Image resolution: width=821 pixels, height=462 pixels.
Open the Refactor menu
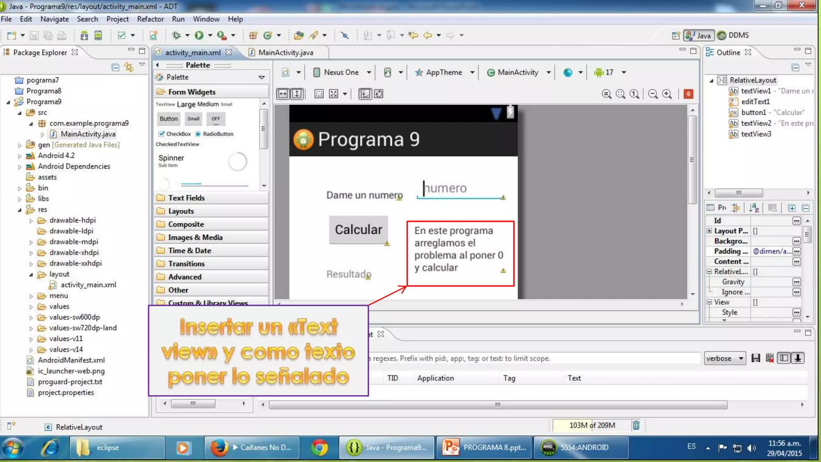coord(150,19)
